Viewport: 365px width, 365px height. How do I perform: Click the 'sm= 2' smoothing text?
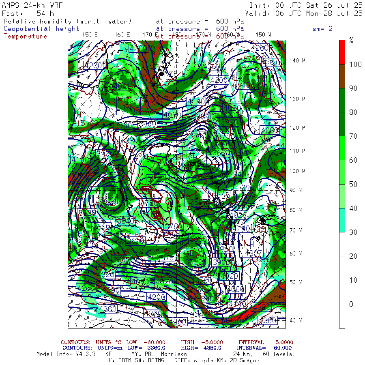point(322,29)
